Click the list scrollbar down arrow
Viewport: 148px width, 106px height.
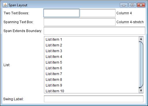(x=141, y=91)
